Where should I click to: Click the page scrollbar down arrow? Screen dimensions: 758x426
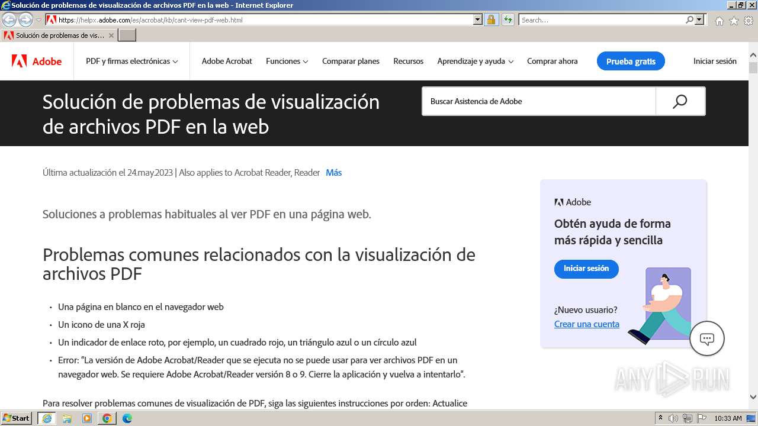click(753, 398)
